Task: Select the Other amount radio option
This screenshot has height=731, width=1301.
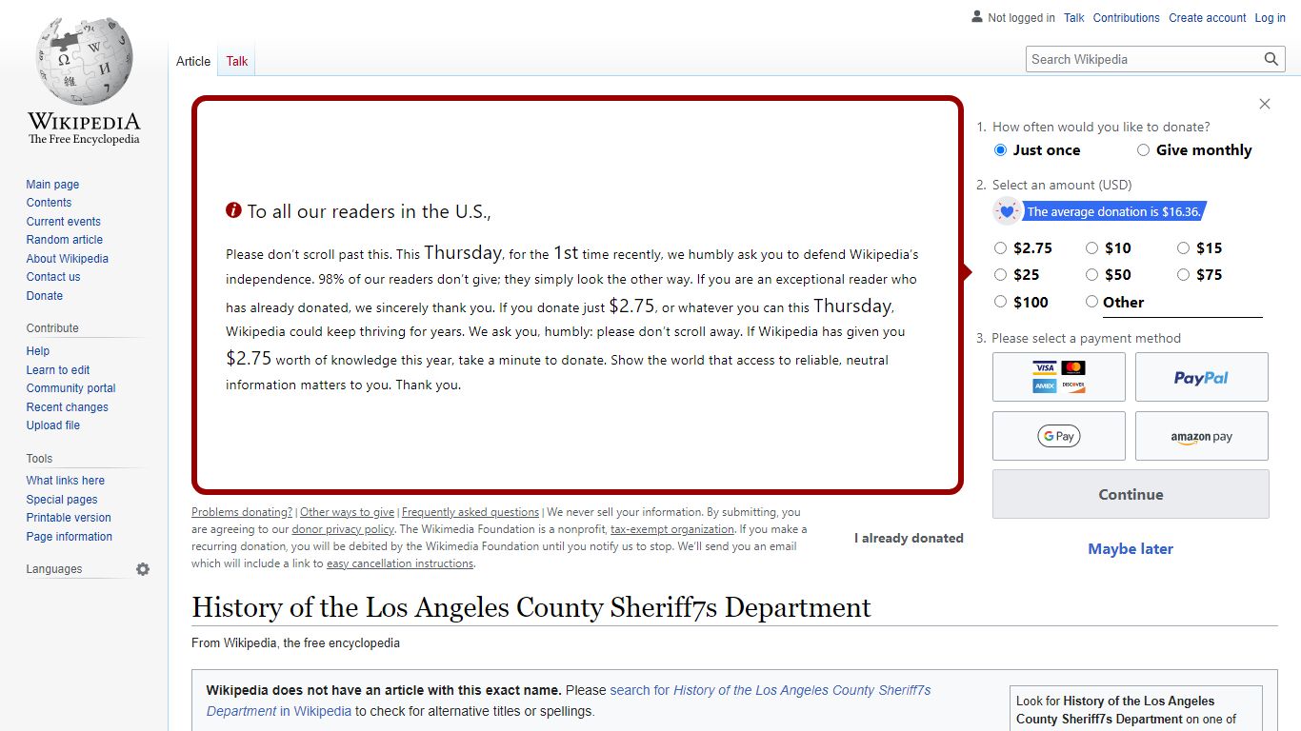Action: coord(1091,302)
